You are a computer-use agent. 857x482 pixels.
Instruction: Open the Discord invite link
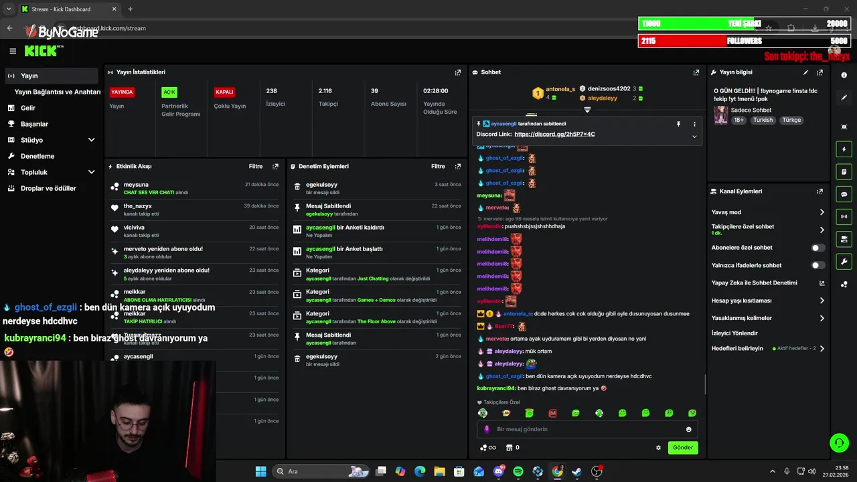point(554,135)
